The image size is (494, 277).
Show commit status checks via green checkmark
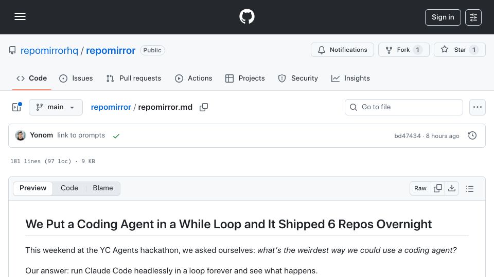tap(116, 135)
